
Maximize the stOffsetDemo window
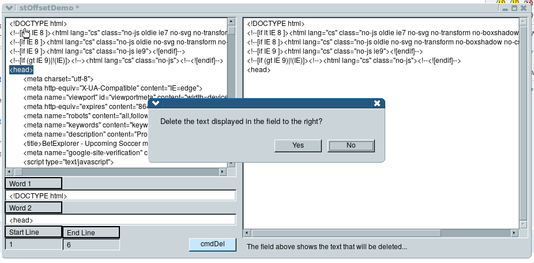(x=514, y=8)
